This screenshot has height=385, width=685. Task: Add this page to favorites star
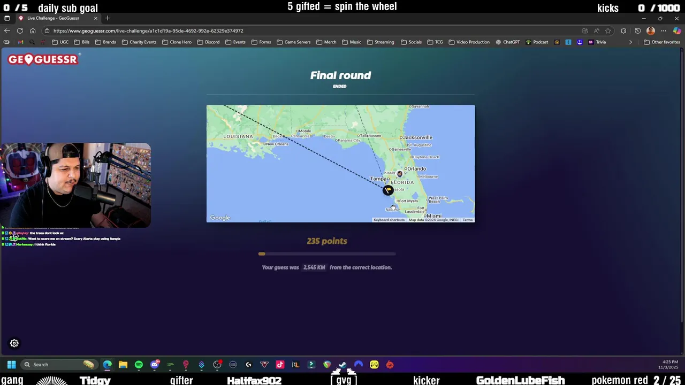pos(607,31)
